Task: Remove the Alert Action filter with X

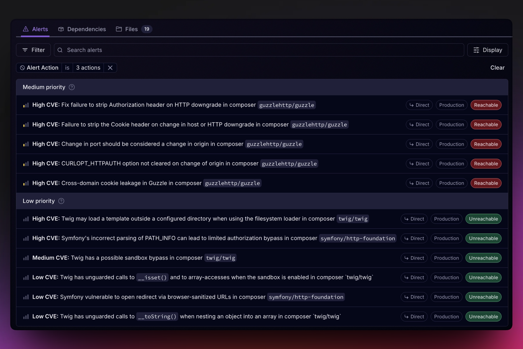Action: (110, 68)
